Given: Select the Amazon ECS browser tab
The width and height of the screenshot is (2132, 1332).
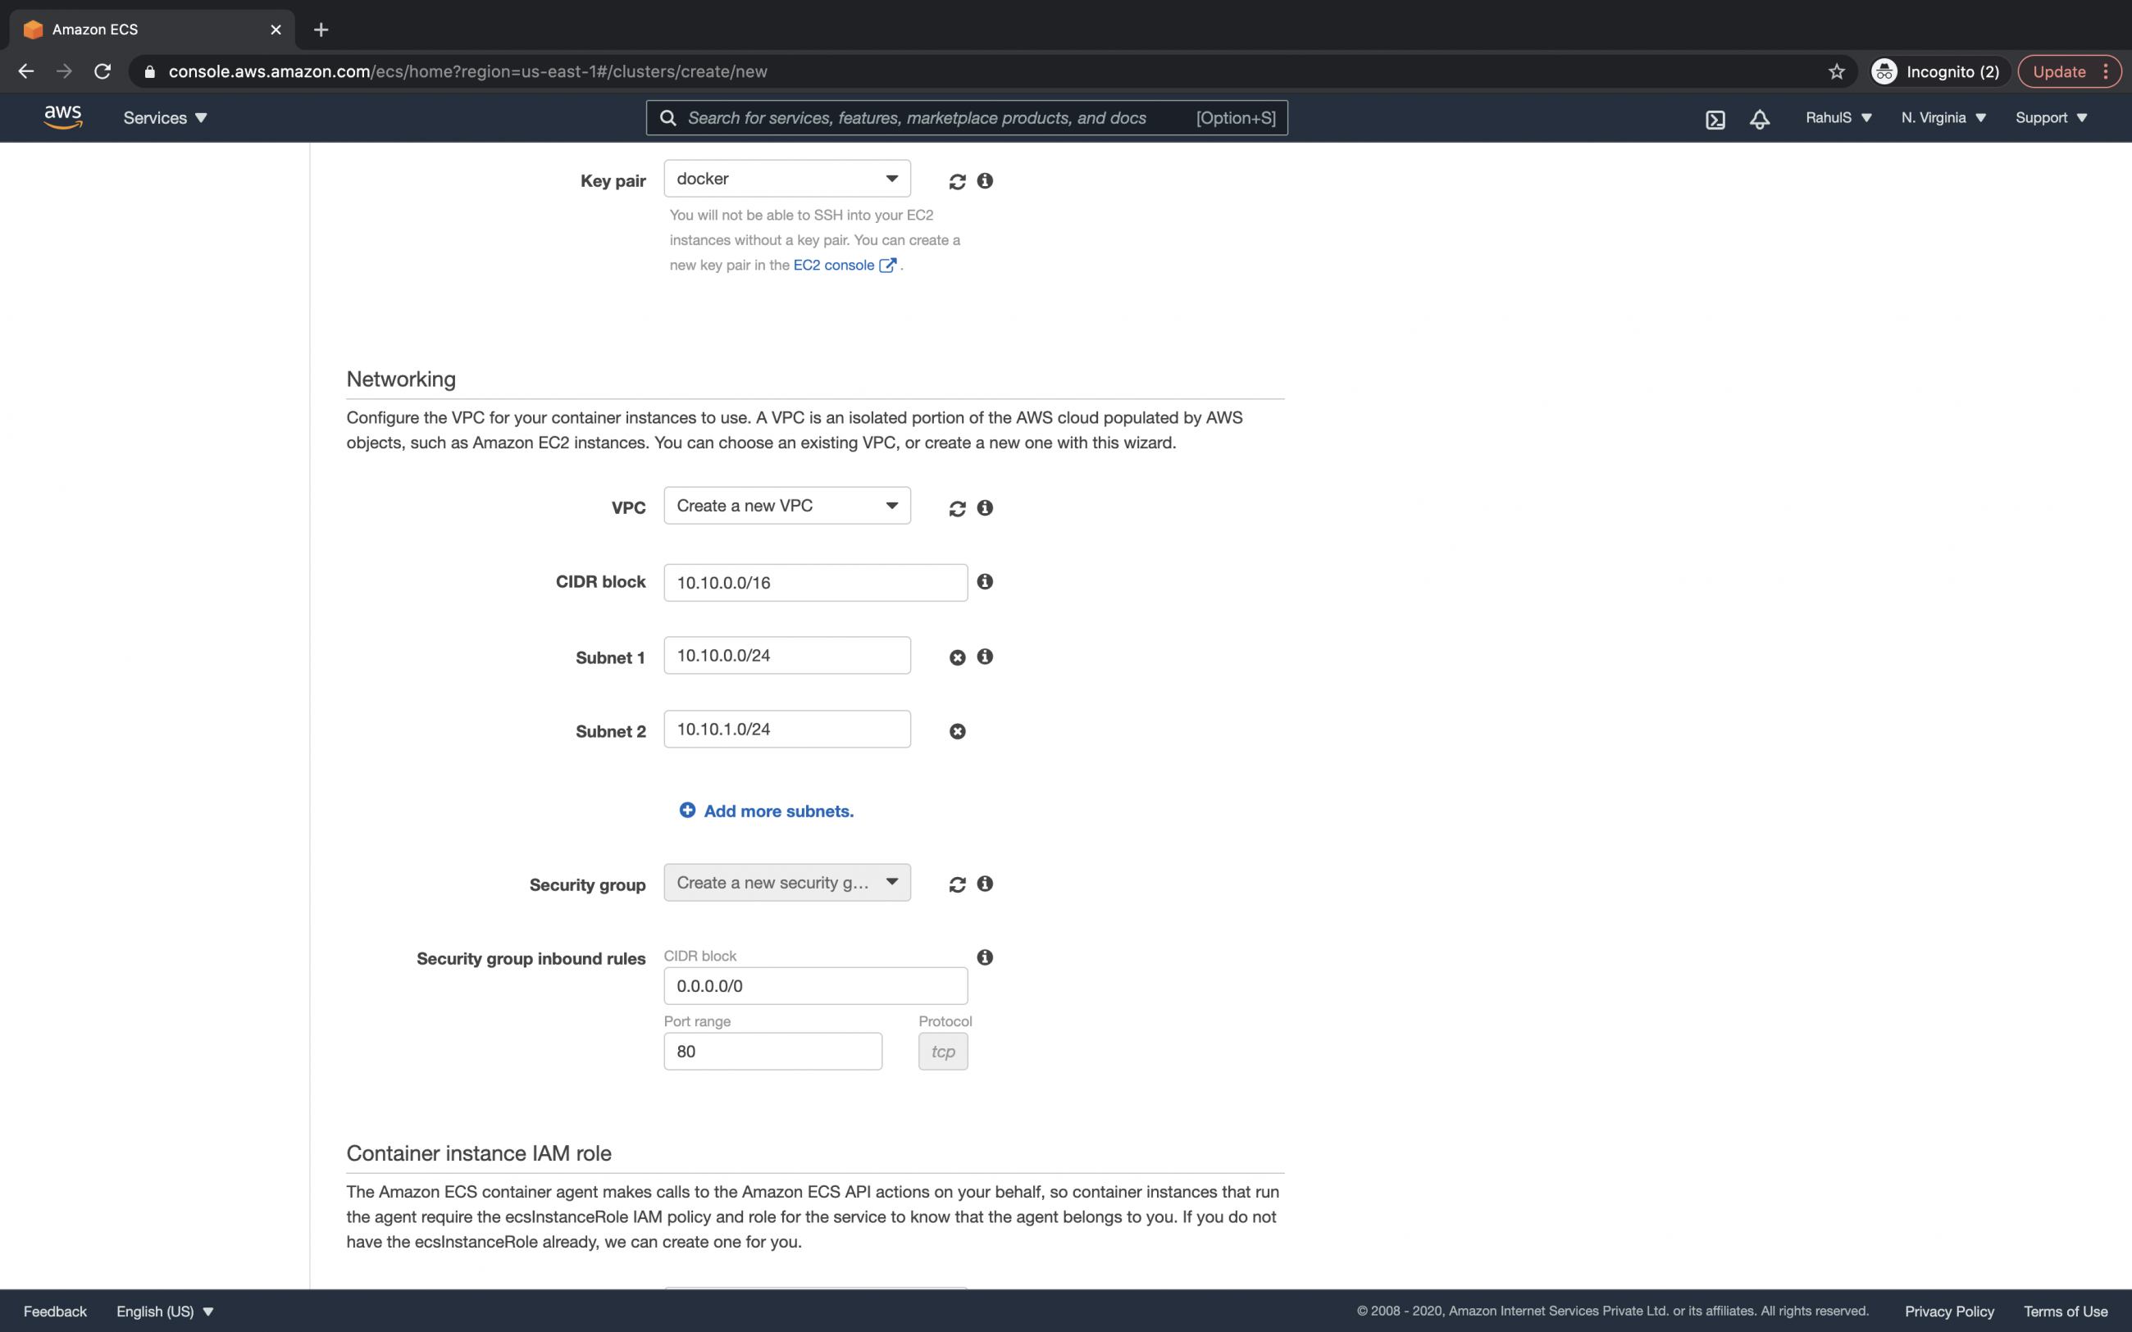Looking at the screenshot, I should coord(132,29).
